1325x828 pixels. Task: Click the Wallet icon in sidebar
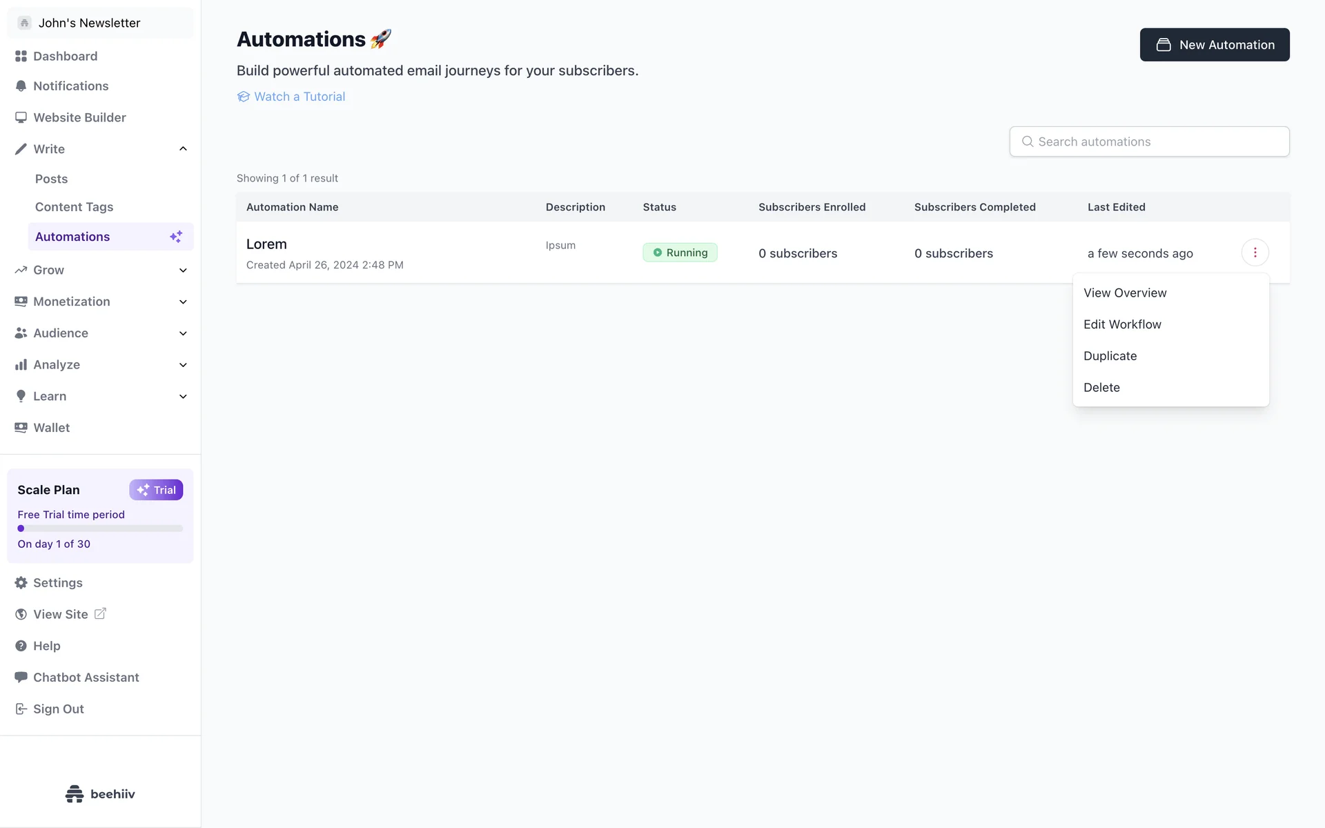21,428
